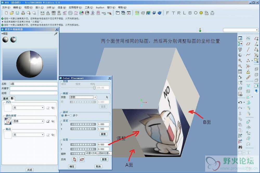Click the 关键字 input field

[34, 88]
